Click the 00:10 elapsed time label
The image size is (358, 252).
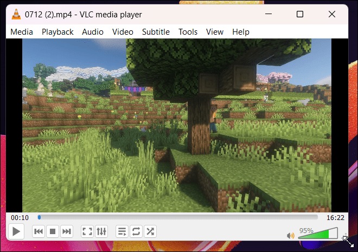[x=20, y=218]
